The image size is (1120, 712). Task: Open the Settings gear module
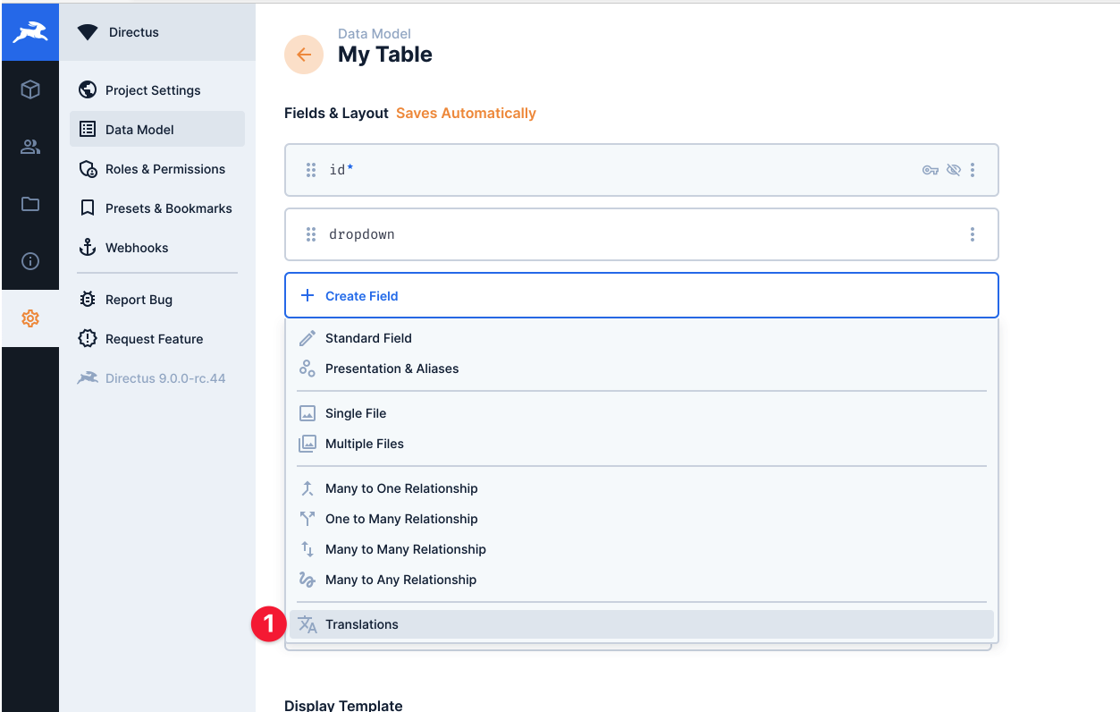(30, 318)
